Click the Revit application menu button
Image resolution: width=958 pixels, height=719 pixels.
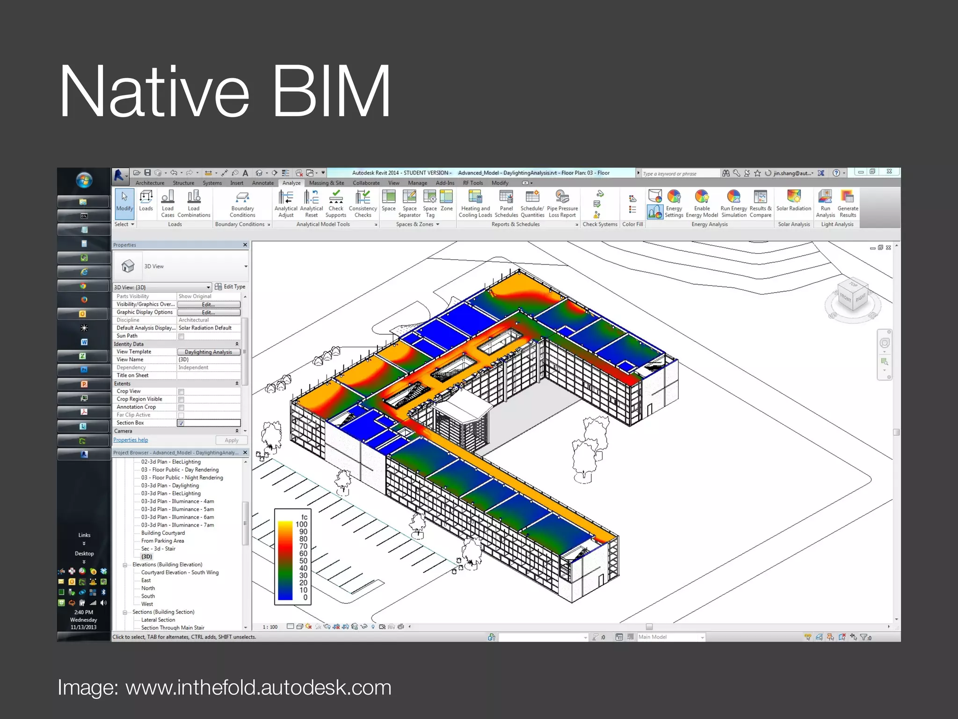(x=120, y=176)
